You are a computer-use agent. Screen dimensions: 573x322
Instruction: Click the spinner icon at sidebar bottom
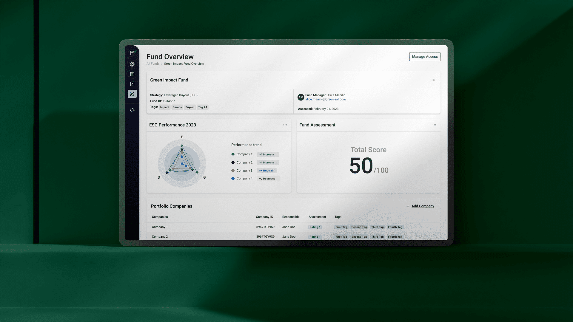click(132, 110)
